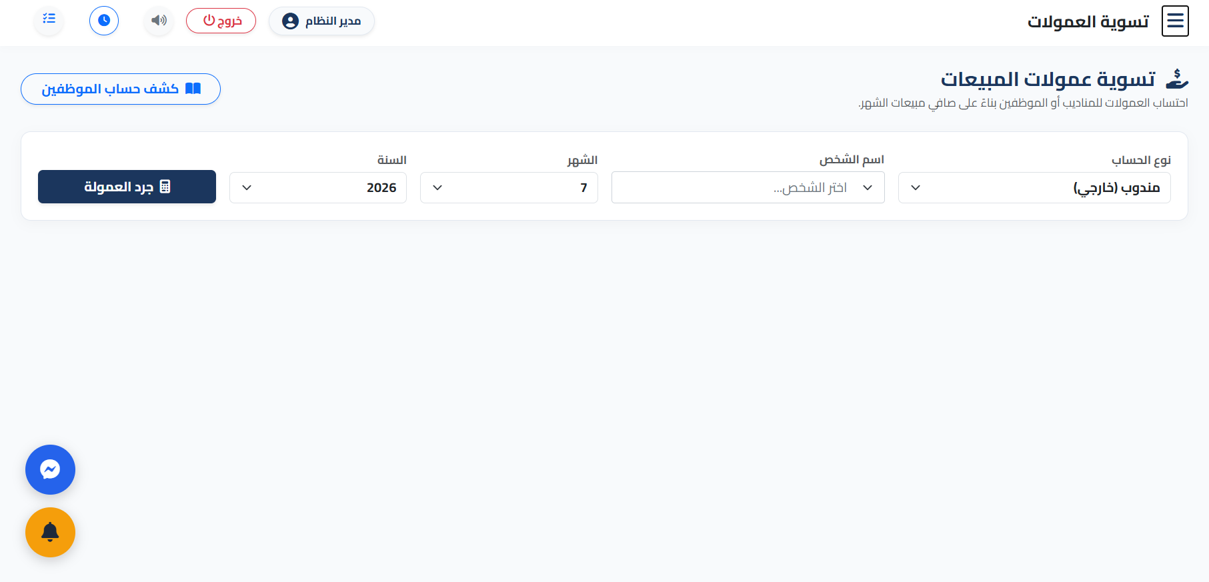Open the hamburger menu icon
1209x582 pixels.
[x=1175, y=21]
